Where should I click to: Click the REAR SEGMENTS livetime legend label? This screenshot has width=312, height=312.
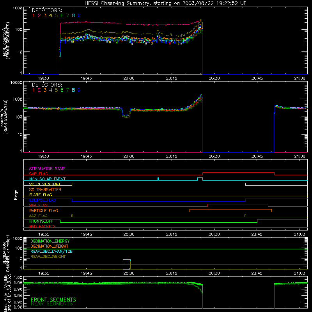click(52, 304)
